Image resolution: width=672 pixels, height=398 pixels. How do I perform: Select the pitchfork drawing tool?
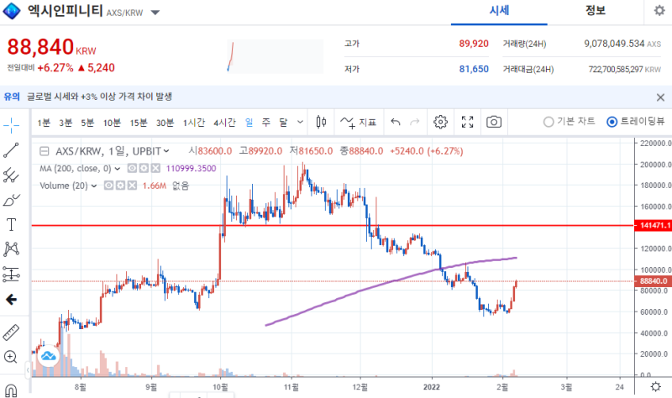click(11, 175)
